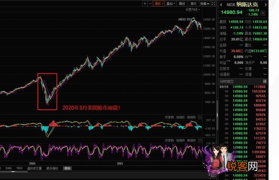Click the panel splitter handle beside the chart

pos(217,115)
